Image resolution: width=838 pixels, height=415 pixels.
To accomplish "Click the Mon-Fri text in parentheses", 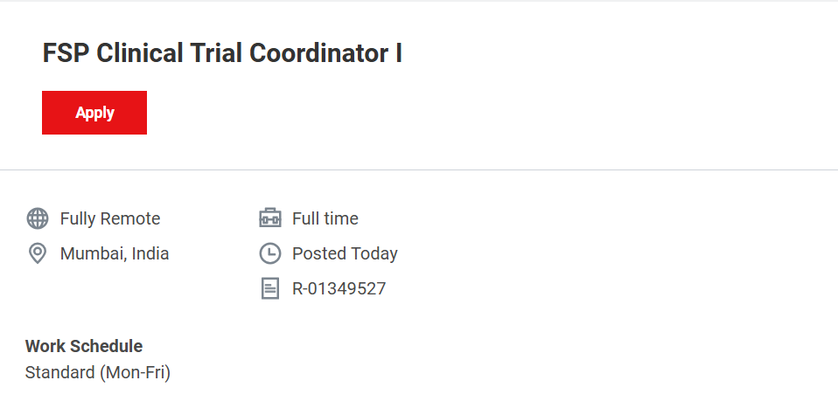I will [136, 372].
